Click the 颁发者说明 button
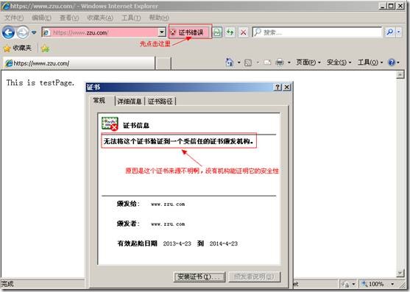410x292 pixels. (x=255, y=277)
